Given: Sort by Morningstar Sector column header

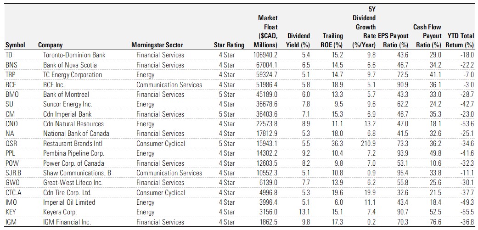Looking at the screenshot, I should (x=157, y=45).
